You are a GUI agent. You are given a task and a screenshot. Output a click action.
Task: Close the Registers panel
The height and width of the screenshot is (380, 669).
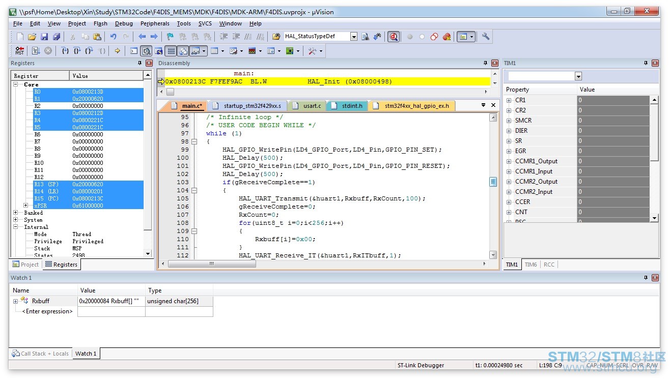coord(149,63)
